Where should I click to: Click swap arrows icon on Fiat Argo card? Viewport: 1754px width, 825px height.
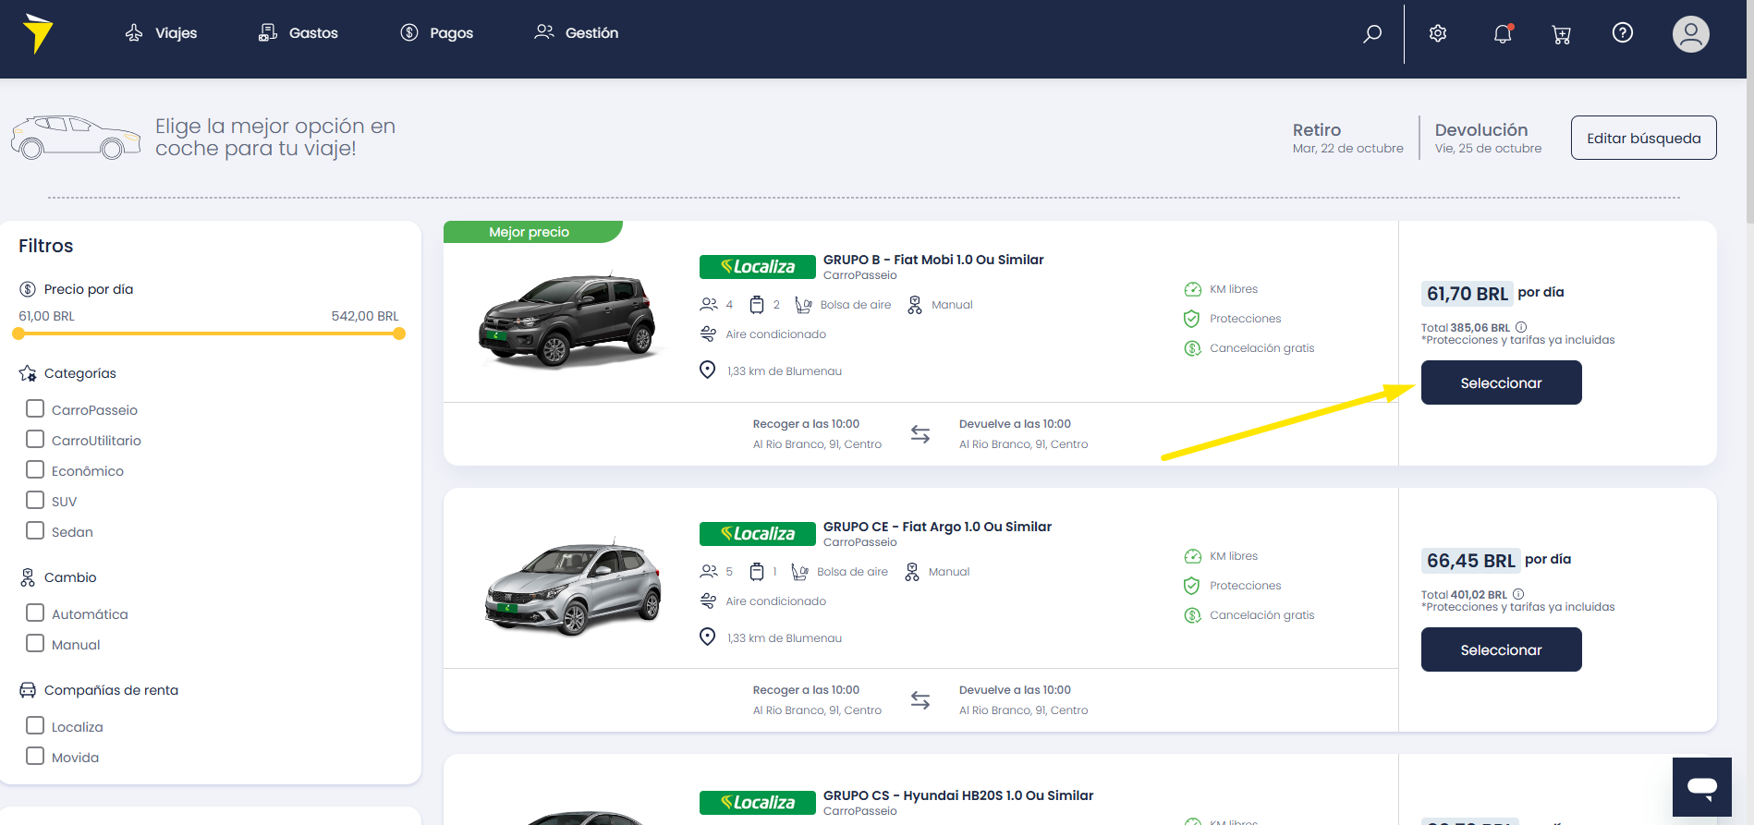[x=920, y=700]
